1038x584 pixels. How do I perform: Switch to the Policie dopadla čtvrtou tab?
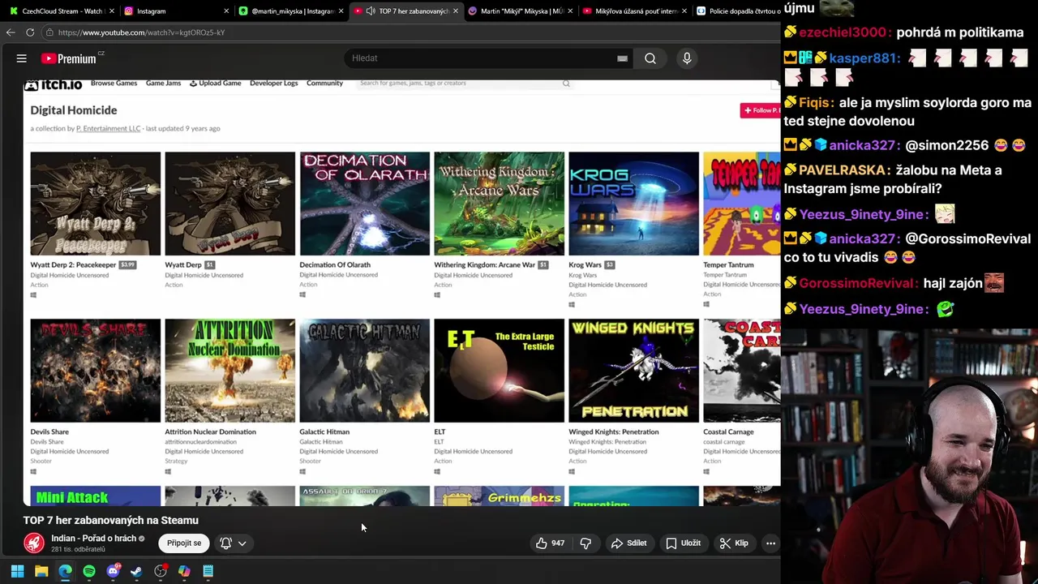[738, 11]
